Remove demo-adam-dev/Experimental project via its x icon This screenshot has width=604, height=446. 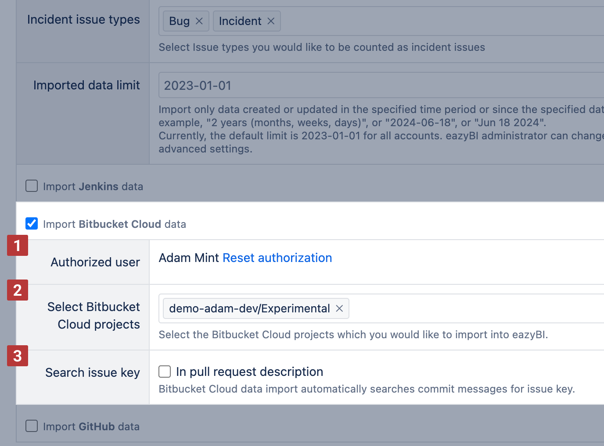[339, 308]
